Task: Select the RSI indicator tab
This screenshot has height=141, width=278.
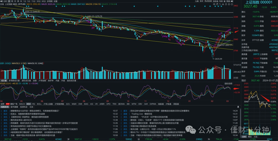Action: point(33,104)
